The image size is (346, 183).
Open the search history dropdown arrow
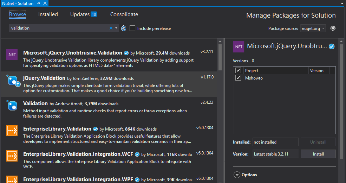coord(116,28)
